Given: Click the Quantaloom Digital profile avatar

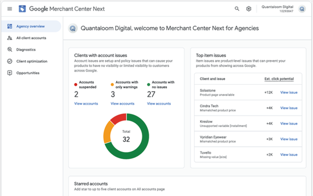Looking at the screenshot, I should (x=302, y=9).
